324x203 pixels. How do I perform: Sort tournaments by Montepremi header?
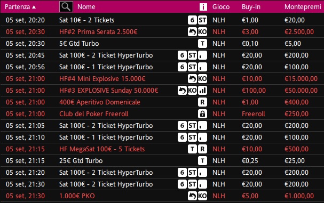click(303, 7)
